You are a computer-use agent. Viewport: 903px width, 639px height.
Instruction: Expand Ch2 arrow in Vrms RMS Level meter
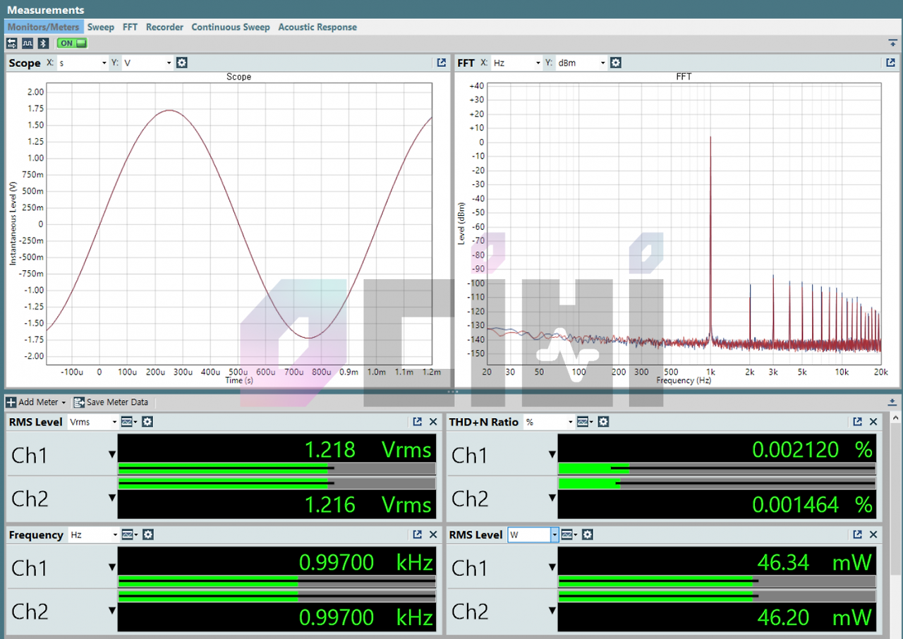(x=111, y=498)
